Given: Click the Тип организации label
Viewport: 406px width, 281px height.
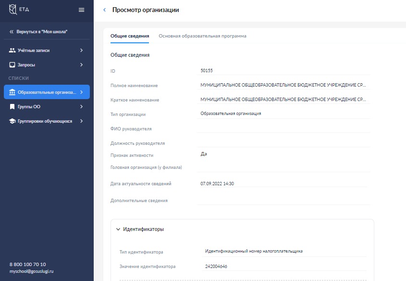Looking at the screenshot, I should click(x=128, y=115).
